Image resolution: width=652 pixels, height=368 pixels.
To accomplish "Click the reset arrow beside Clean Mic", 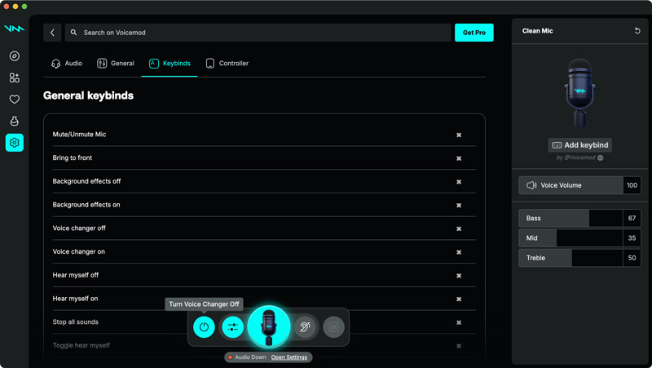I will tap(637, 31).
